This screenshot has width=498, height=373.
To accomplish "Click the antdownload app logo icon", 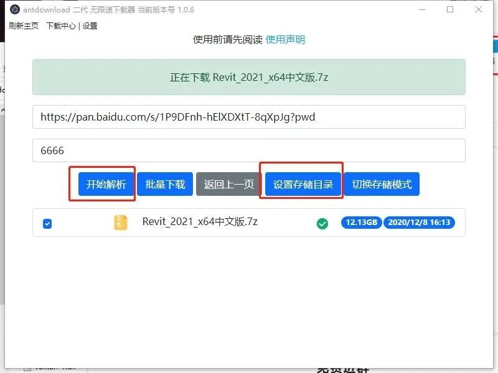I will click(14, 9).
